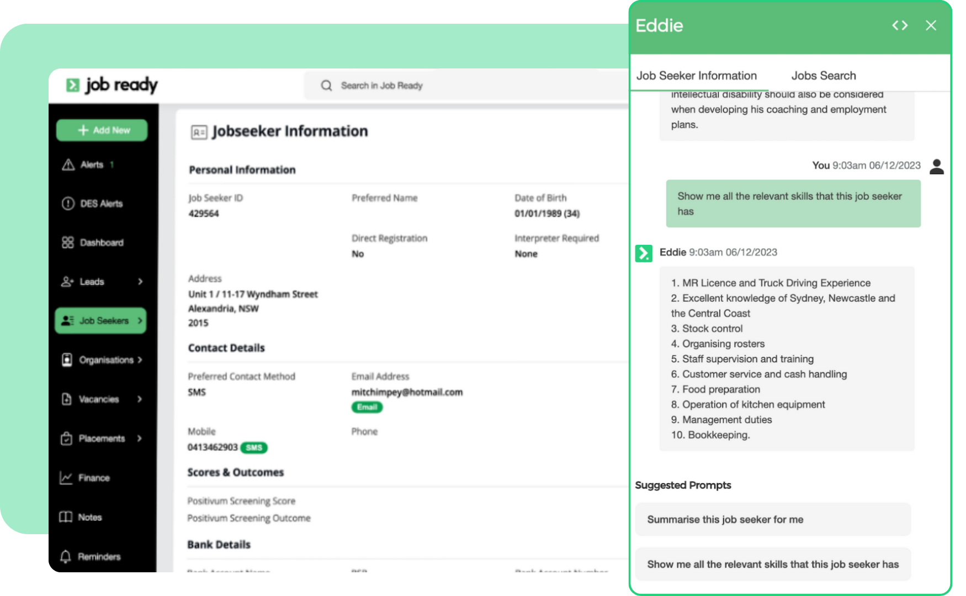966x596 pixels.
Task: Click the Alerts warning triangle icon
Action: 68,164
